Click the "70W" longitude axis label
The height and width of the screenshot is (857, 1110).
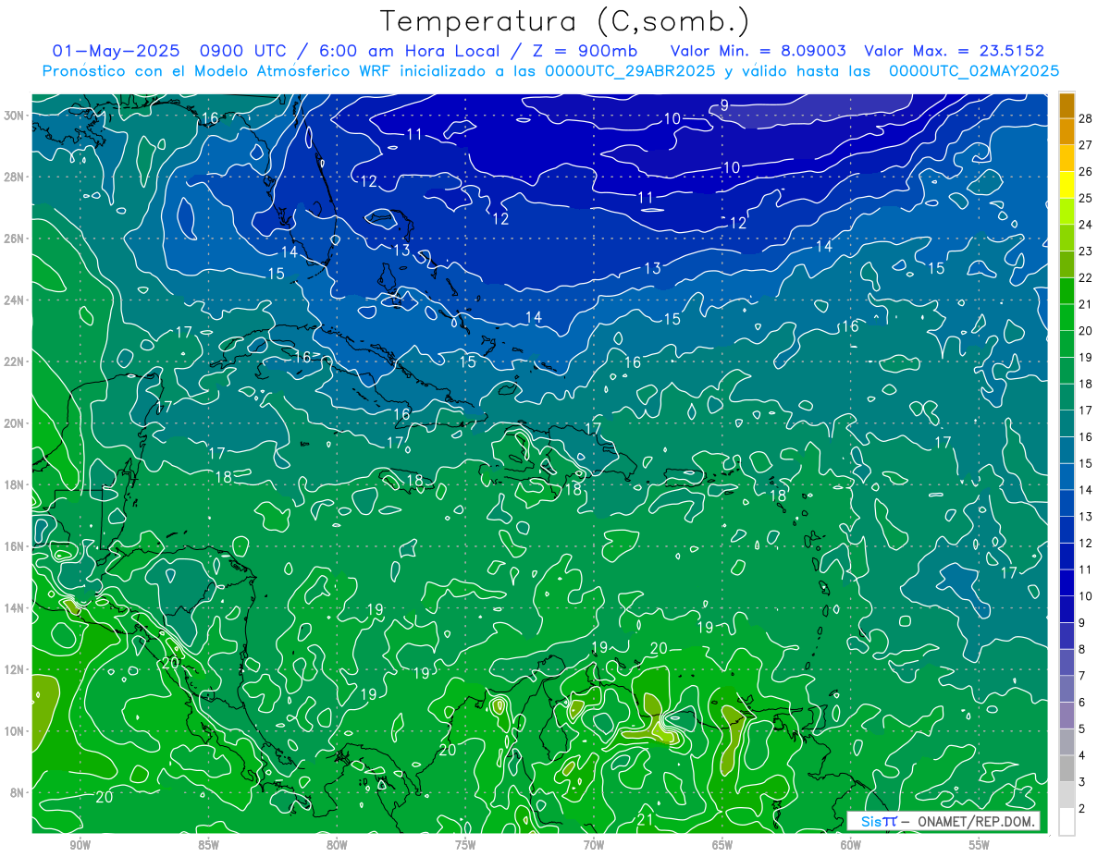[x=594, y=845]
